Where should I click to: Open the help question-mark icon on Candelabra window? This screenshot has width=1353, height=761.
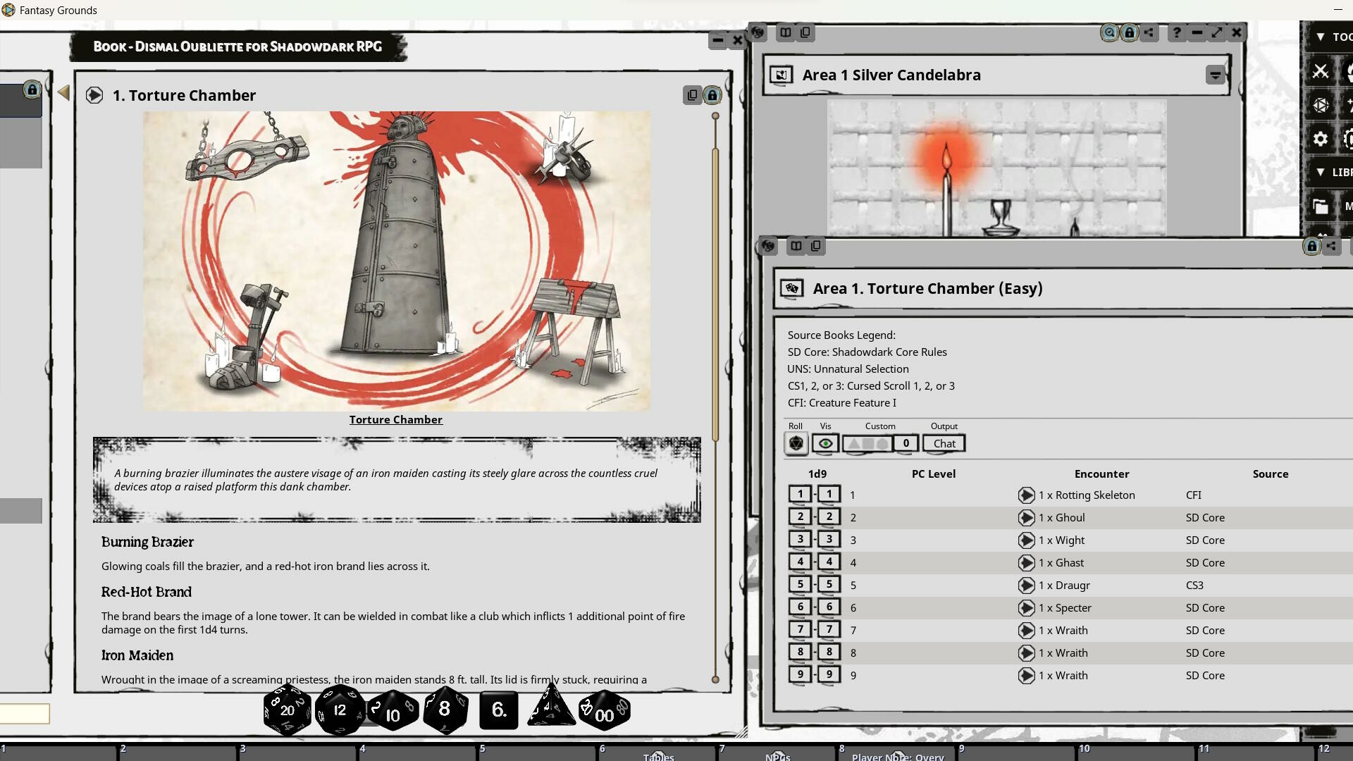[x=1175, y=32]
